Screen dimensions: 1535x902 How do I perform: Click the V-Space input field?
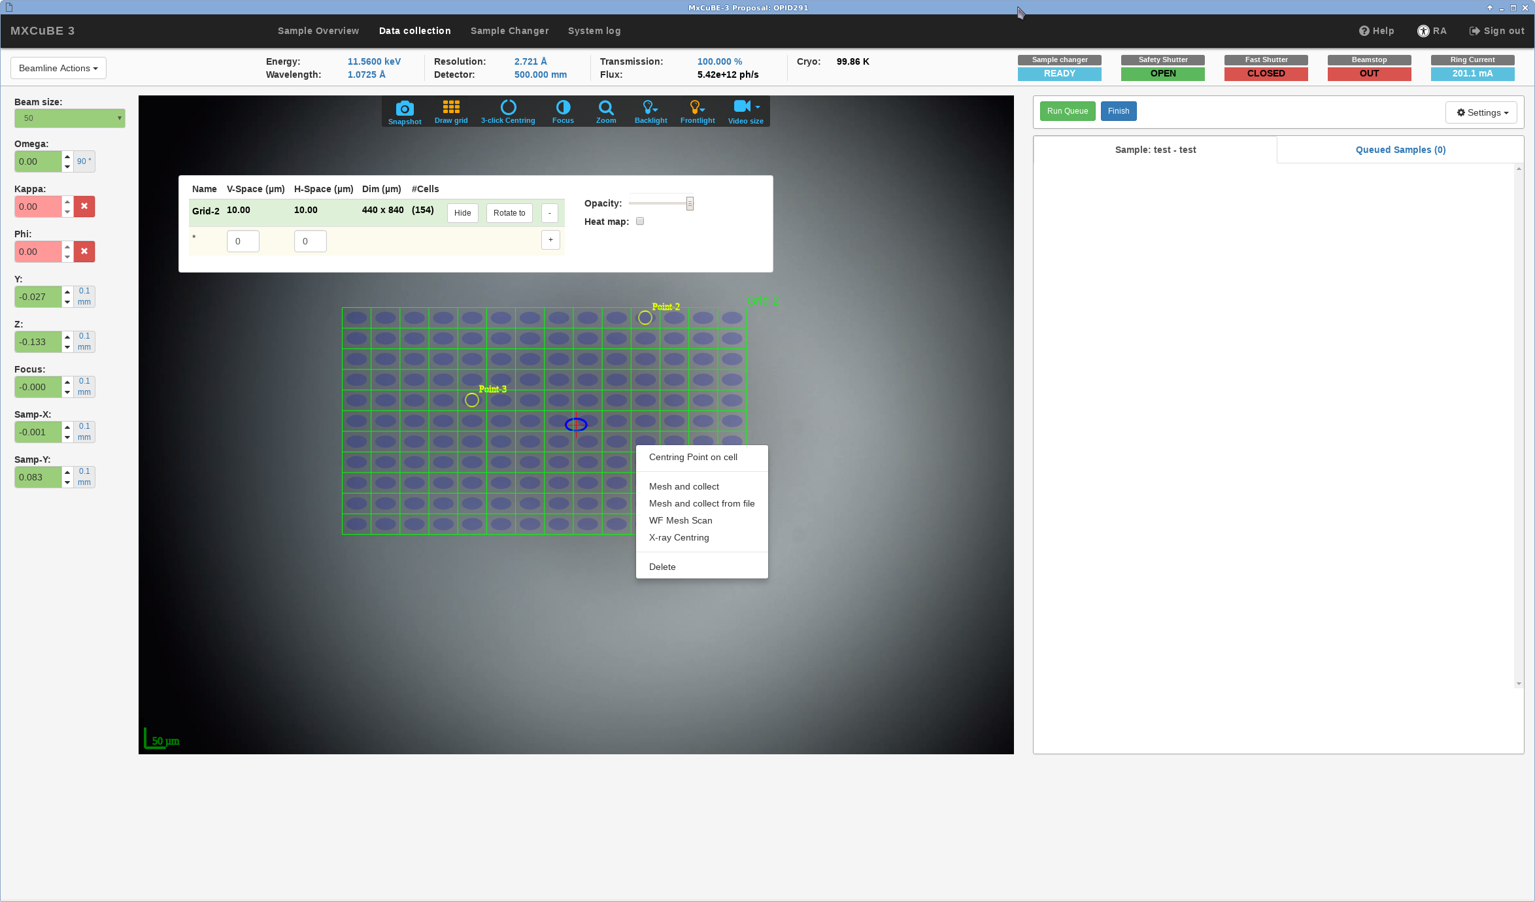[x=243, y=241]
